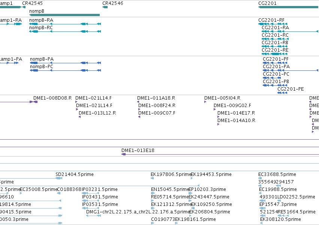This screenshot has width=319, height=225.
Task: Click LD02252.5prime EST label
Action: tap(297, 197)
